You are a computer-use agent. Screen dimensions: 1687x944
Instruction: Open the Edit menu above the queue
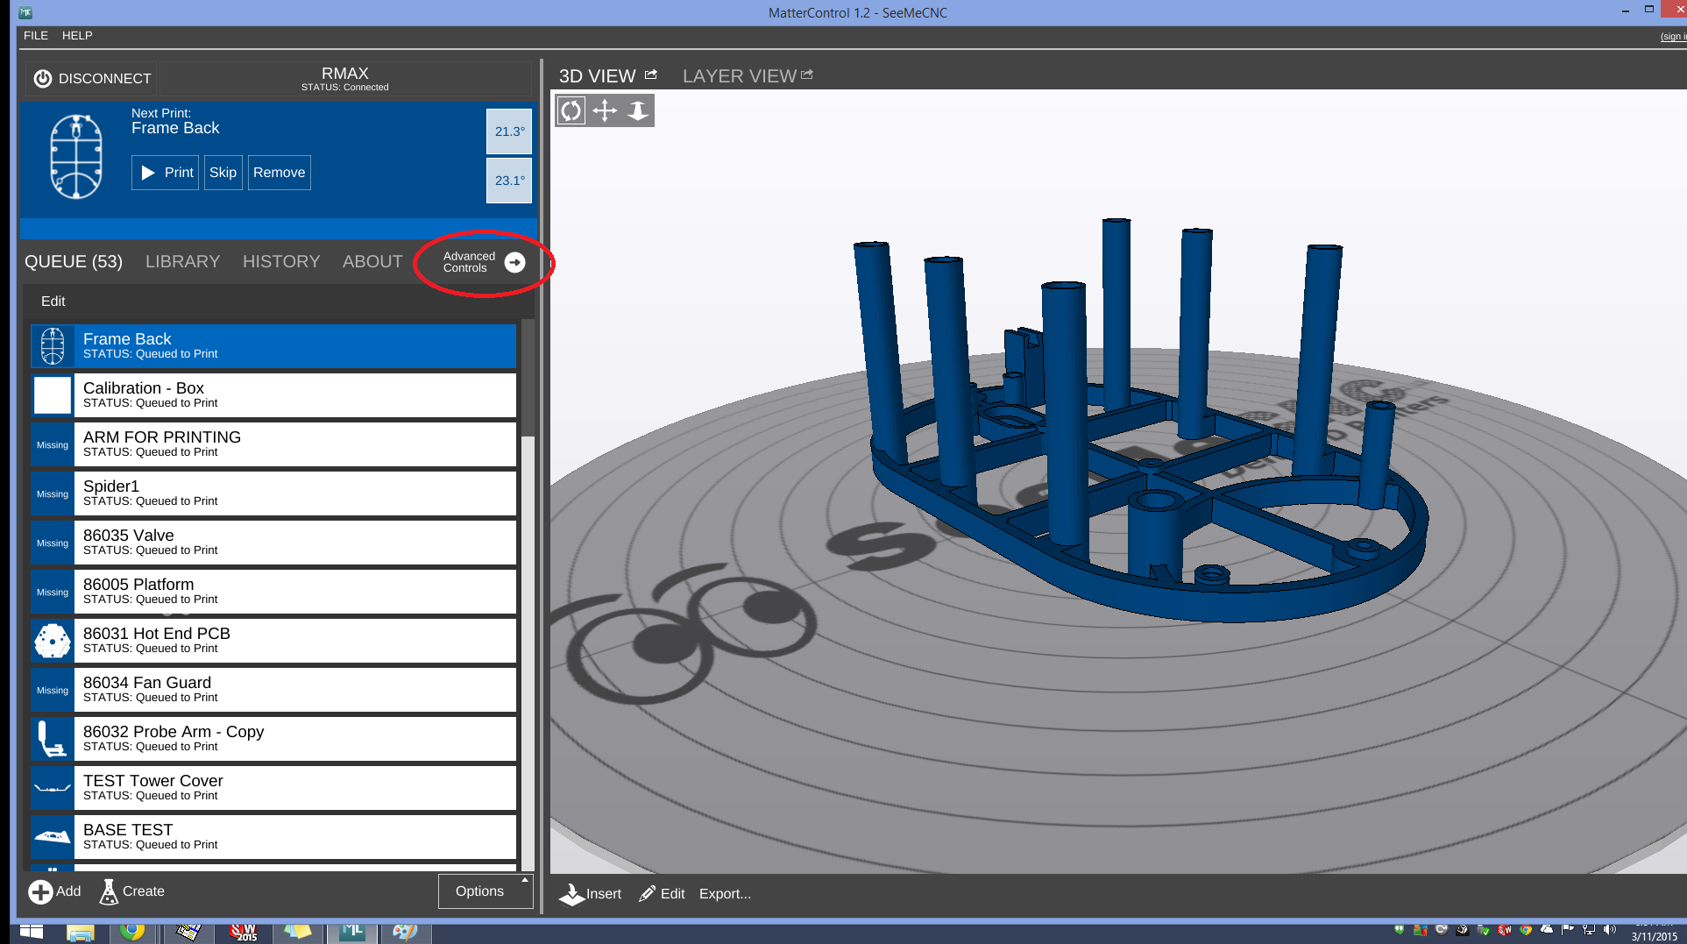point(53,302)
